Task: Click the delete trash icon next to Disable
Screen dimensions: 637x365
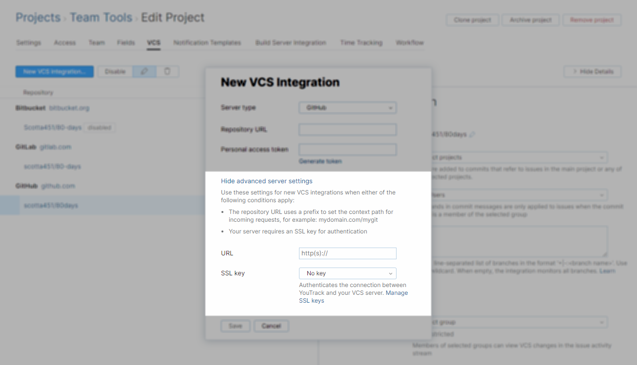Action: [168, 71]
